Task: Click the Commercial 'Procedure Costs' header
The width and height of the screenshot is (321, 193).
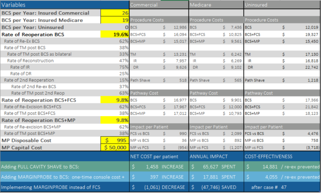Action: pyautogui.click(x=159, y=20)
